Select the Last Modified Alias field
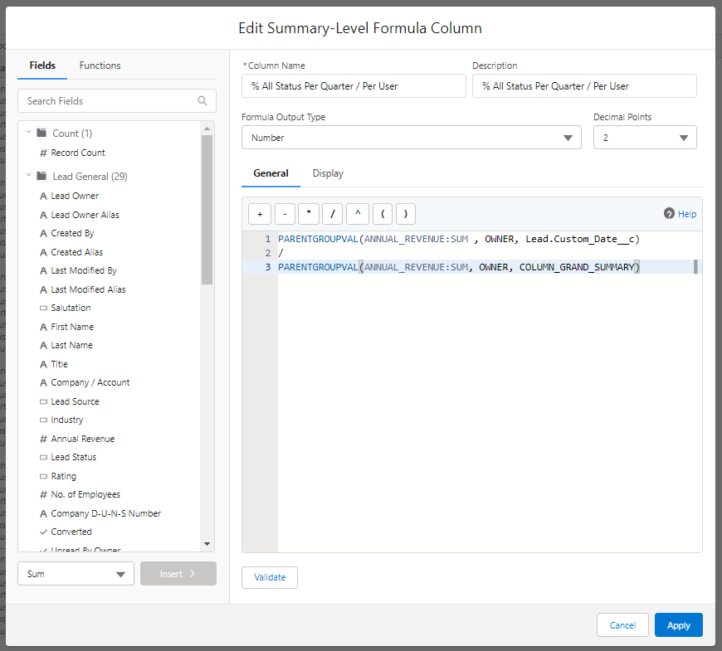Screen dimensions: 722x651 [x=88, y=289]
